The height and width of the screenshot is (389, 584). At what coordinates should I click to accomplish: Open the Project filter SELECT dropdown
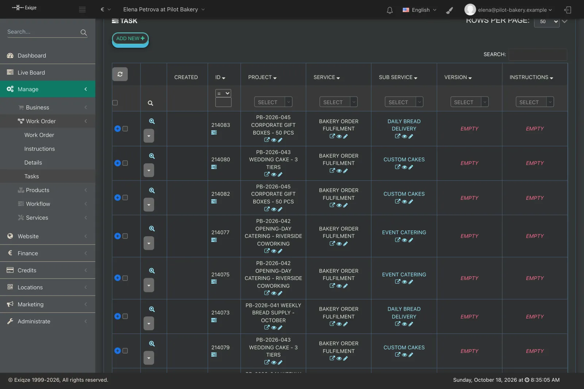click(273, 102)
